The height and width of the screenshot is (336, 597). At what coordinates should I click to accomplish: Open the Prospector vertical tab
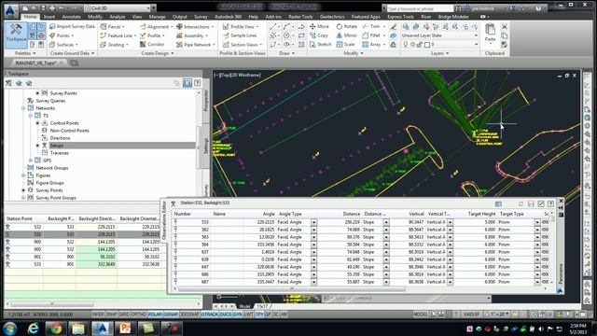(x=206, y=100)
